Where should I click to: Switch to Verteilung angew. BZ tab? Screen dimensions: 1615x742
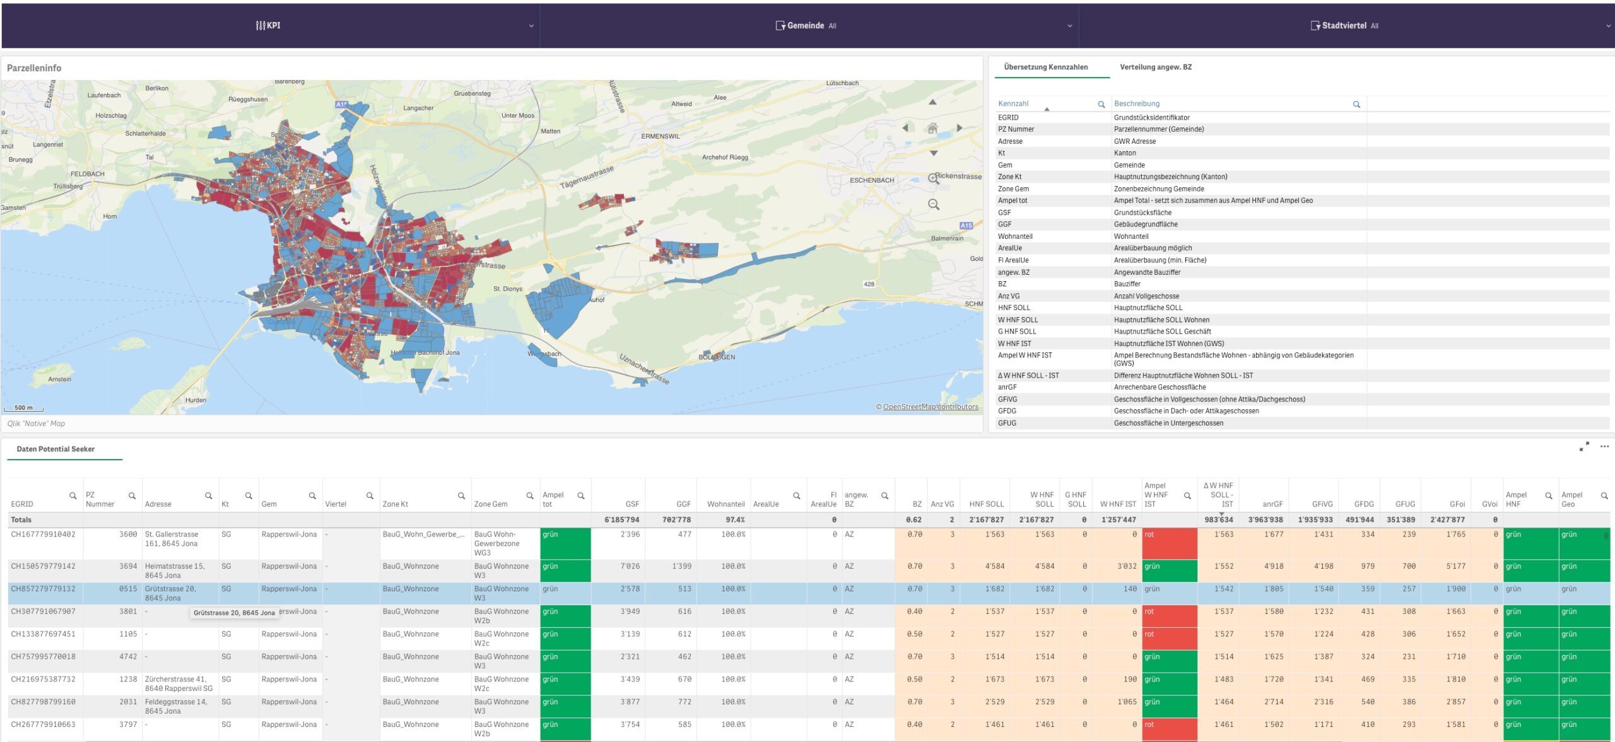tap(1156, 67)
